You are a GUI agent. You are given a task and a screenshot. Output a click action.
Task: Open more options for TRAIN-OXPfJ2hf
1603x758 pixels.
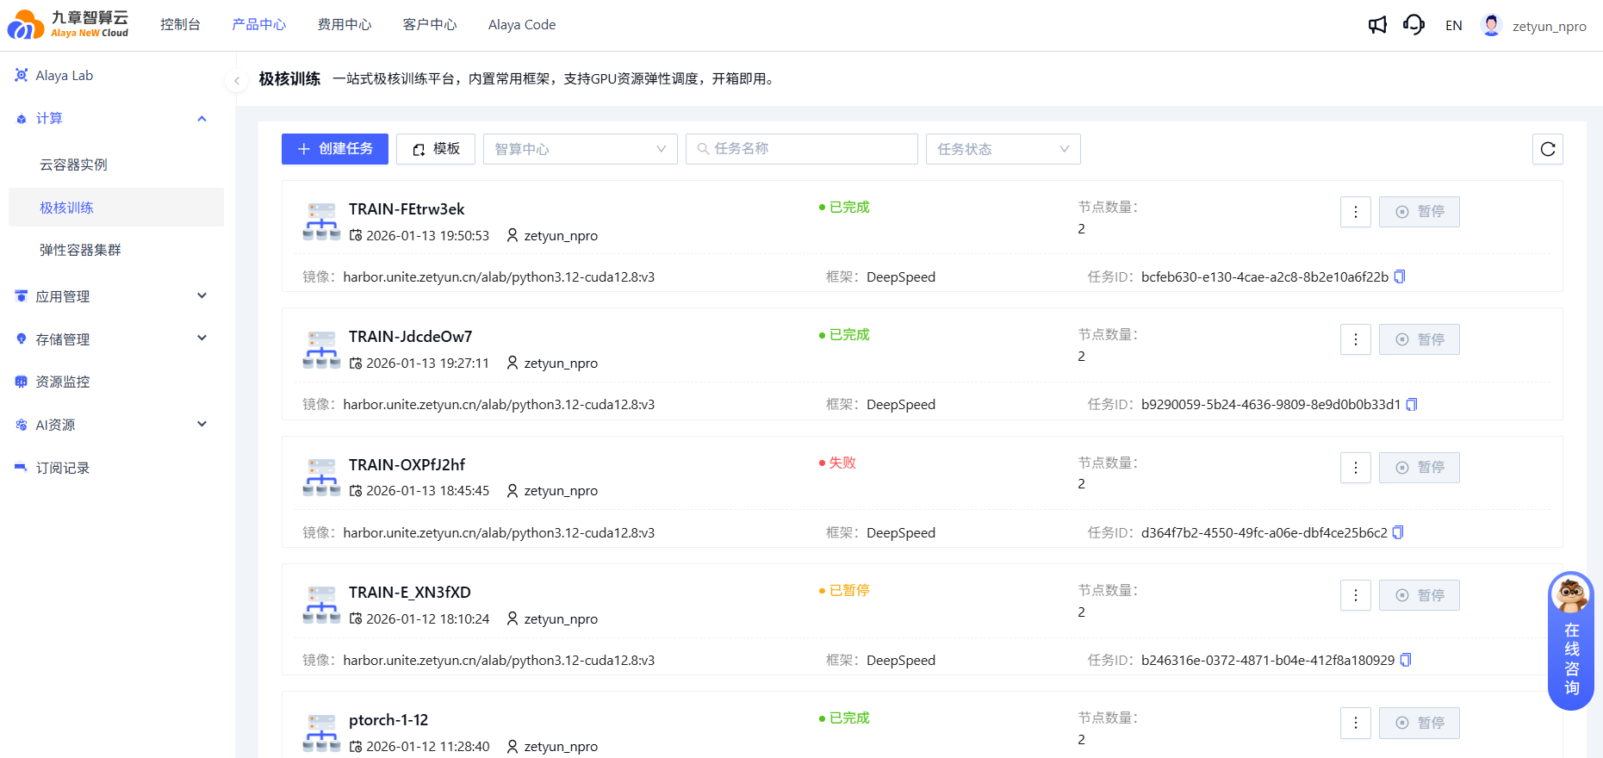coord(1356,468)
